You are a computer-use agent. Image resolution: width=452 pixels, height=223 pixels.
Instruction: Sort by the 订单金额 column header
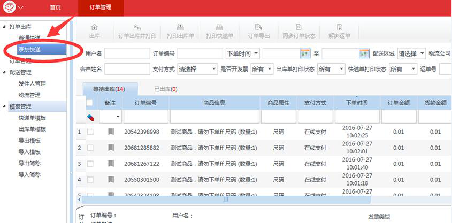[399, 103]
